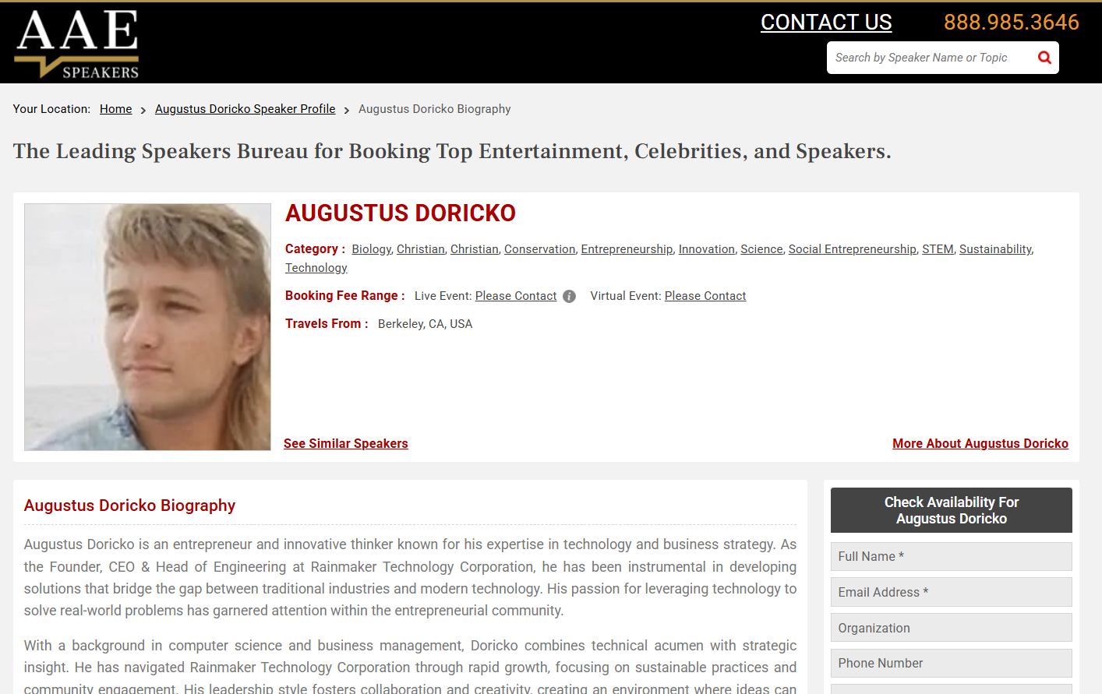Select the Science category link
The image size is (1102, 694).
pyautogui.click(x=761, y=249)
